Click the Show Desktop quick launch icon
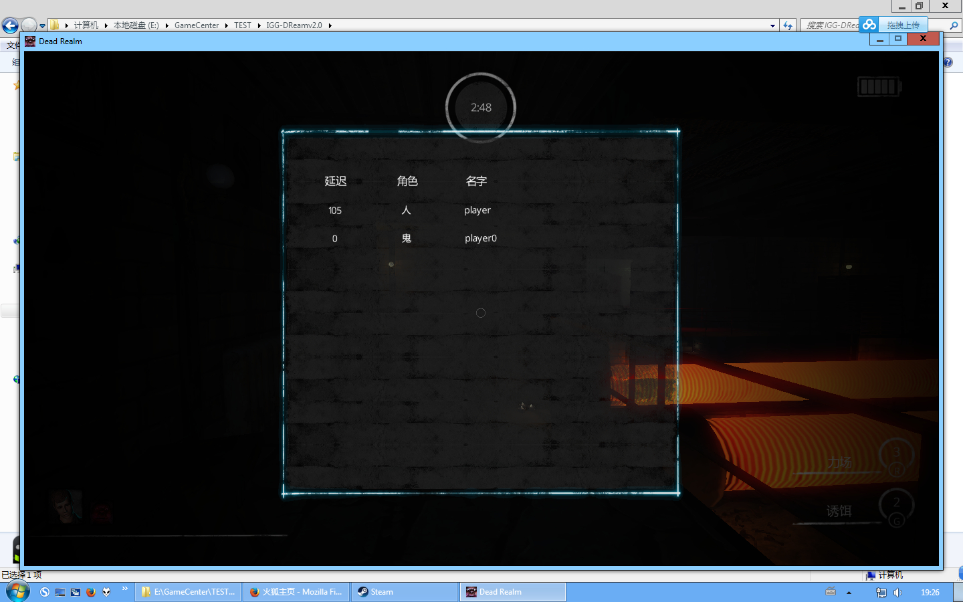The image size is (963, 602). tap(60, 592)
